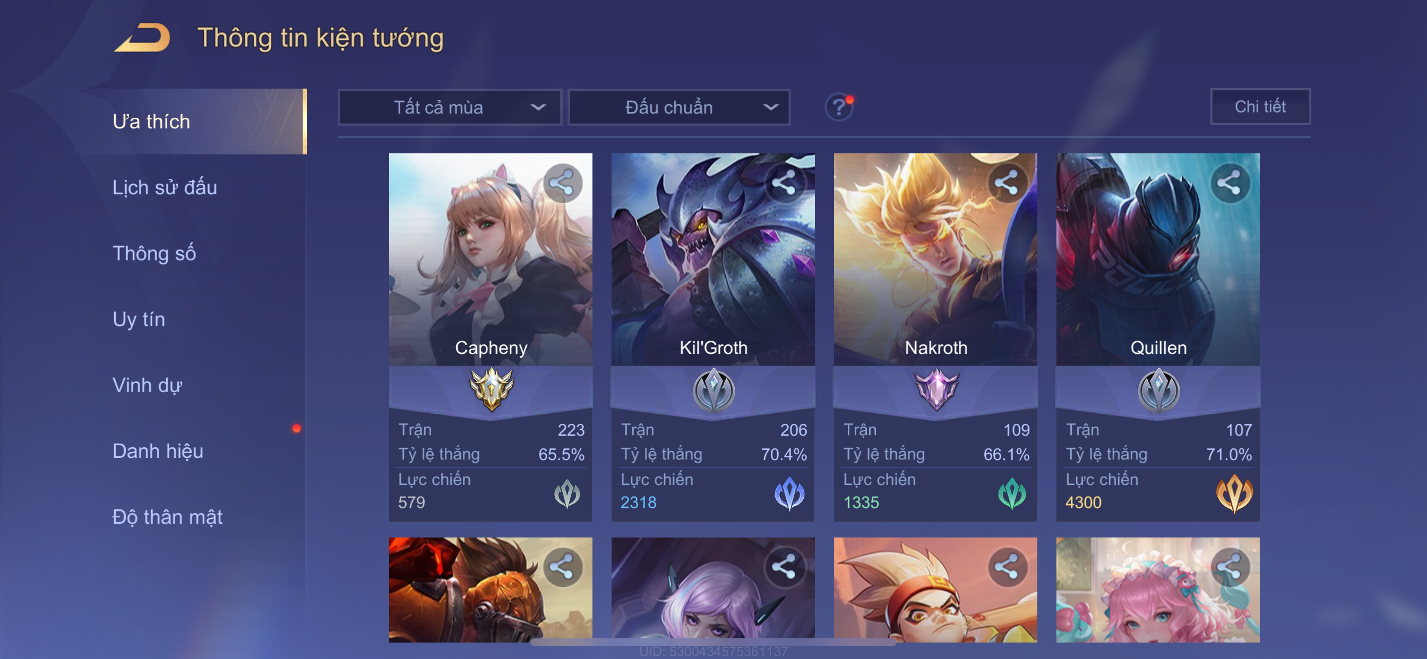Share the Quillen hero card

(x=1230, y=183)
